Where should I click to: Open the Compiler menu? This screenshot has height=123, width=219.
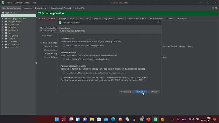click(x=19, y=2)
